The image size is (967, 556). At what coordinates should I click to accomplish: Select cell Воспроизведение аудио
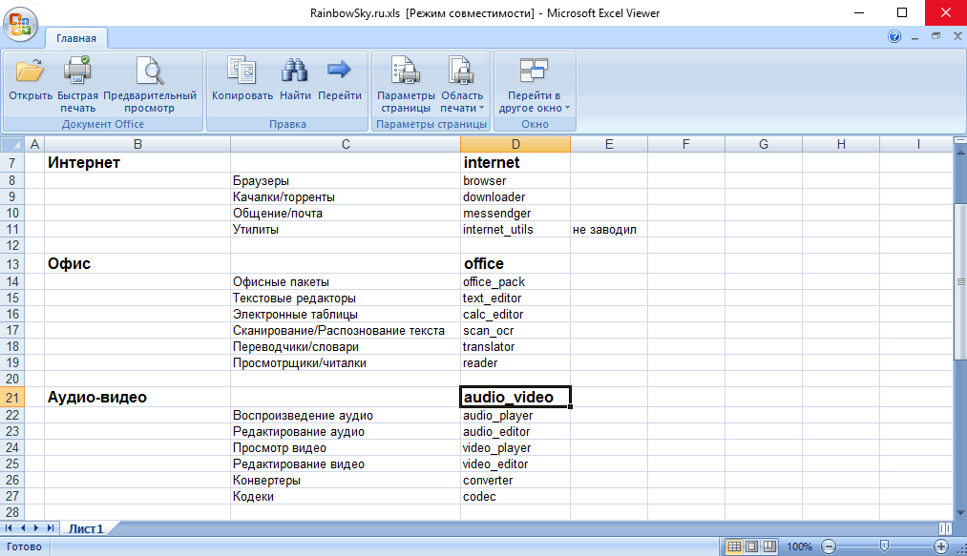(x=346, y=416)
